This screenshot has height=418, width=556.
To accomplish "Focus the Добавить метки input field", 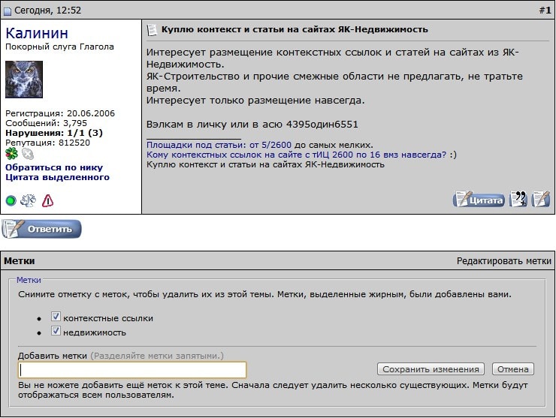I will [132, 370].
